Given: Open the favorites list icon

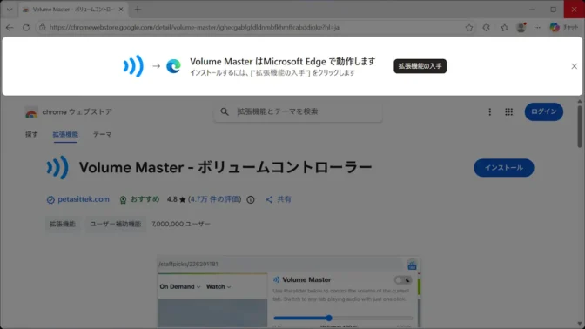Looking at the screenshot, I should [504, 28].
